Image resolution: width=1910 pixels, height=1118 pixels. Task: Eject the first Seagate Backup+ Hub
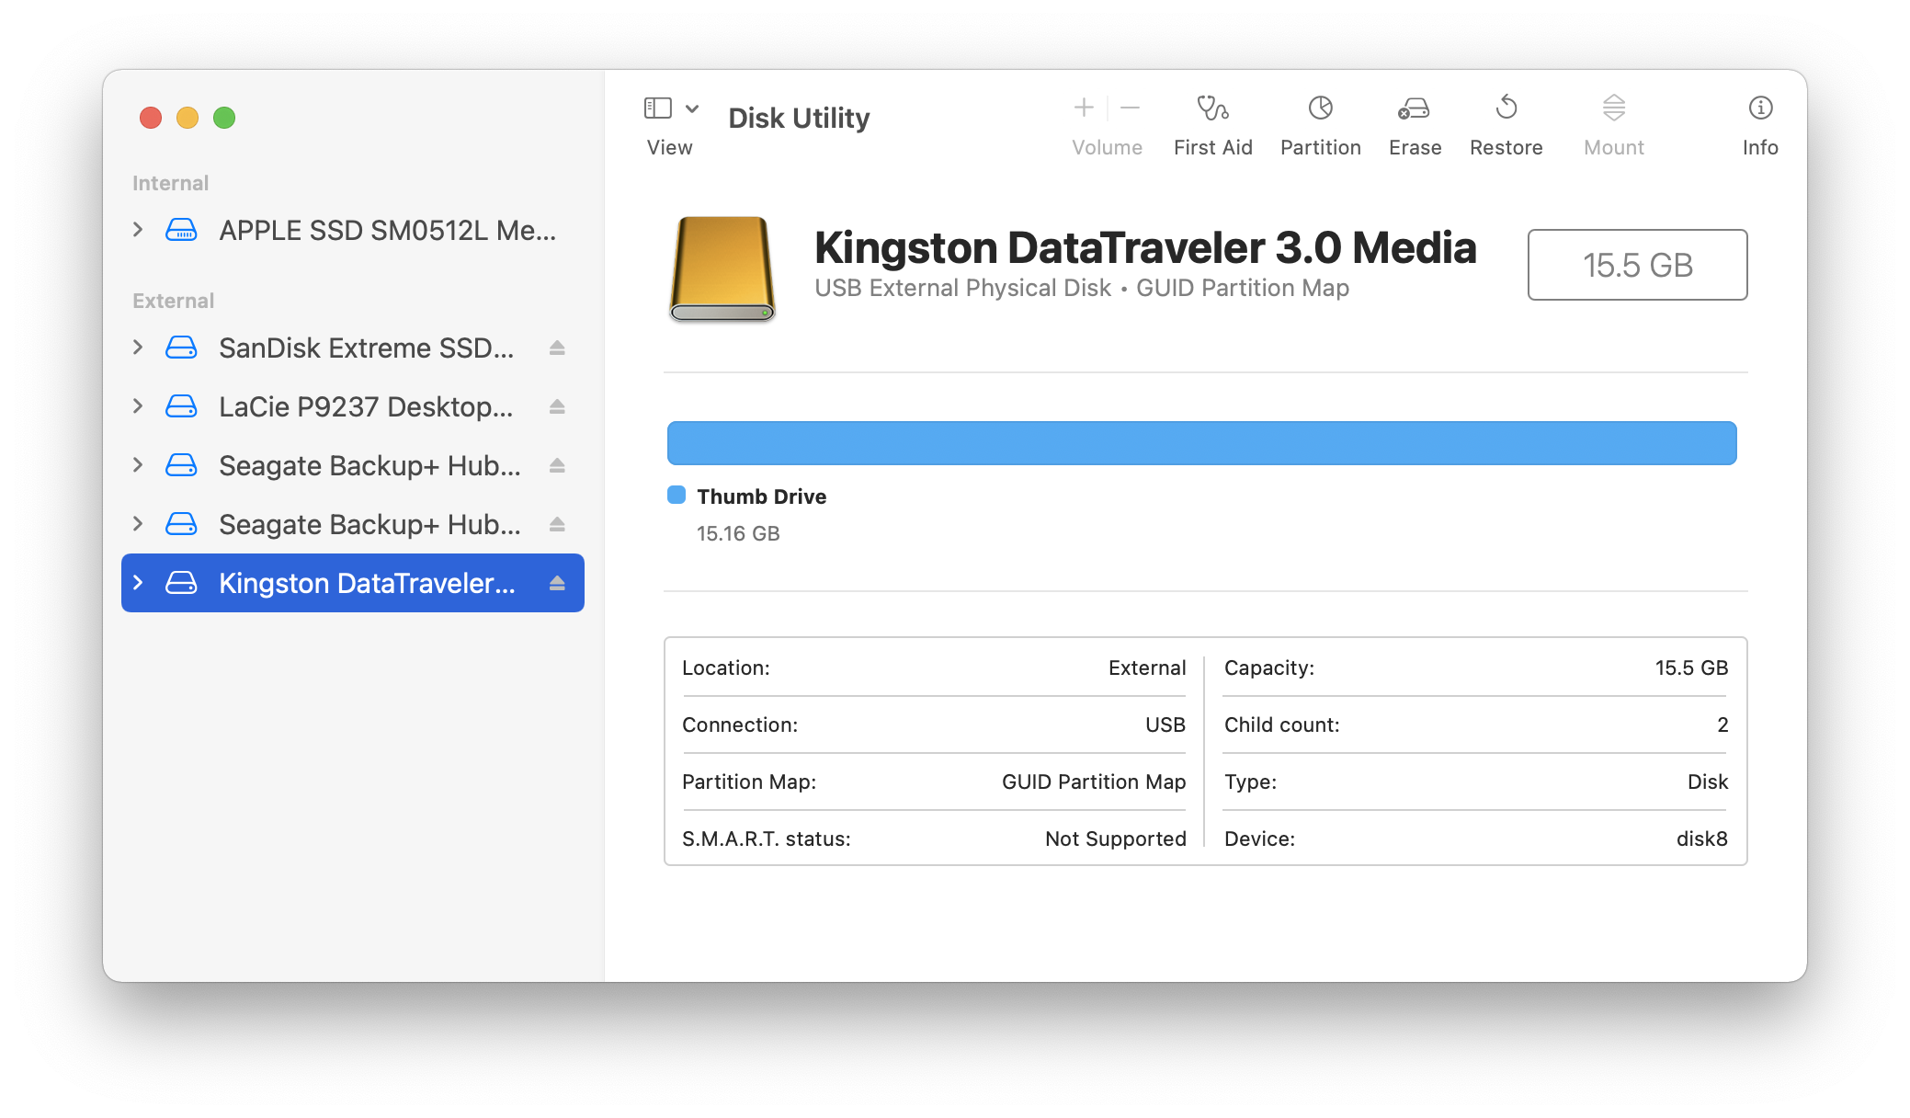(x=557, y=465)
